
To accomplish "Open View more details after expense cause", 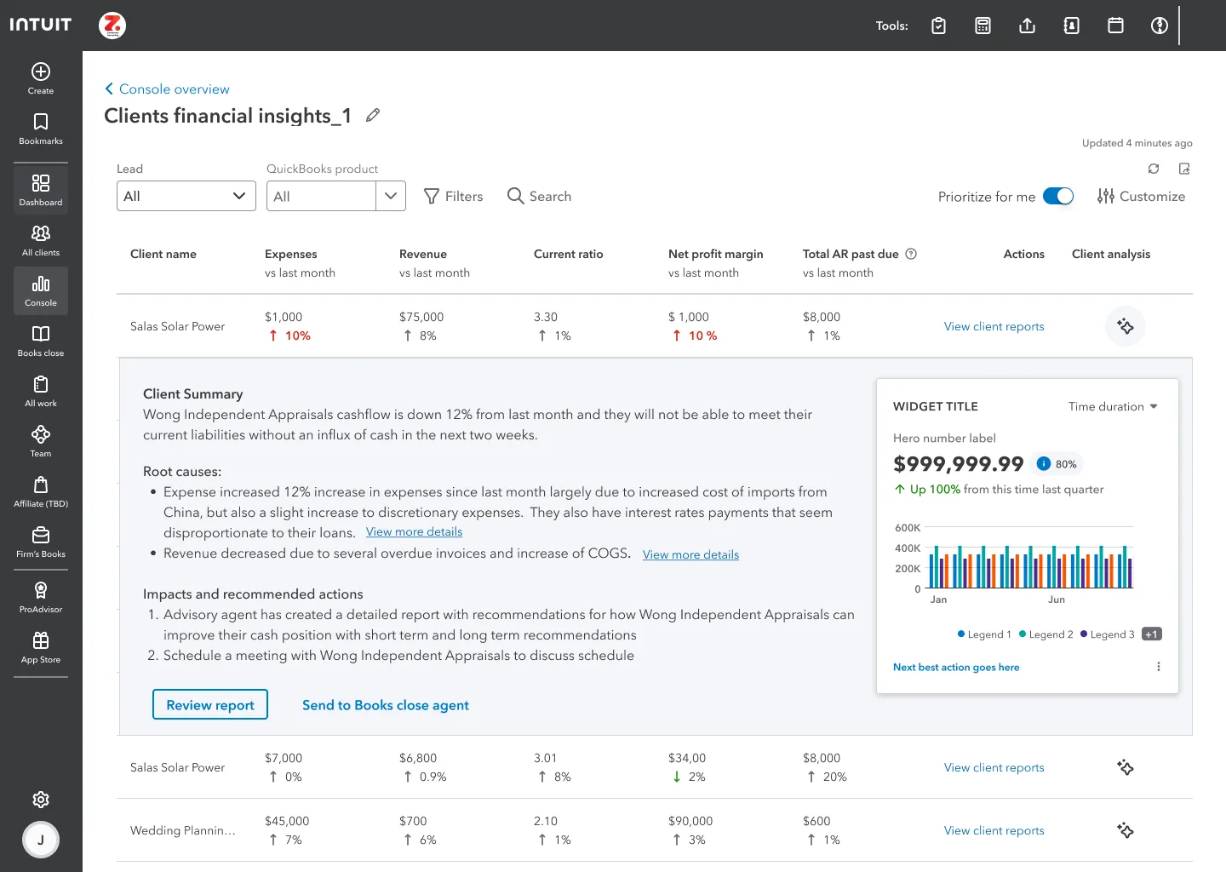I will click(414, 531).
